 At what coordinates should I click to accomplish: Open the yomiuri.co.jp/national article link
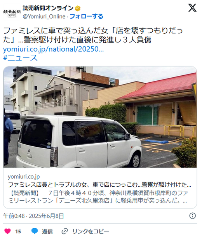tap(54, 49)
